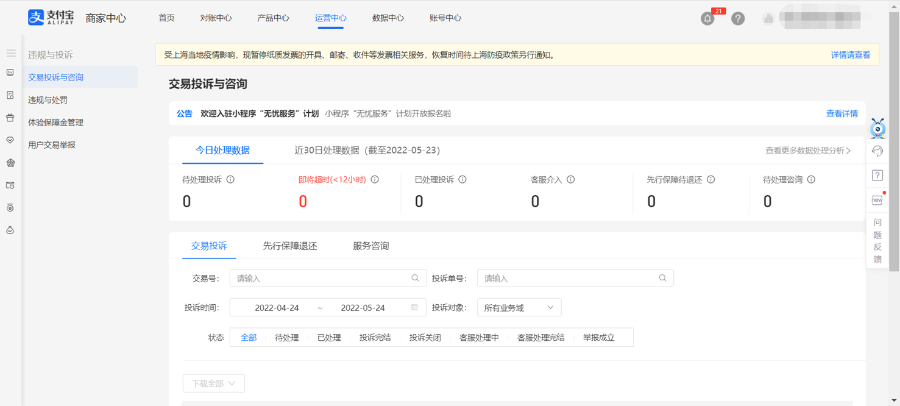Select the 已处理 status filter
This screenshot has width=900, height=406.
click(329, 338)
